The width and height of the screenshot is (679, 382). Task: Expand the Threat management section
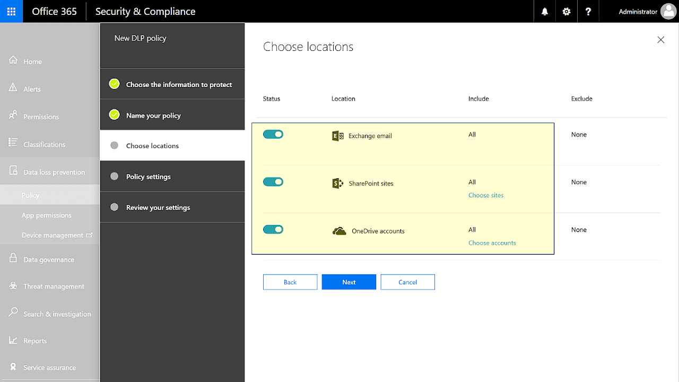[x=54, y=286]
